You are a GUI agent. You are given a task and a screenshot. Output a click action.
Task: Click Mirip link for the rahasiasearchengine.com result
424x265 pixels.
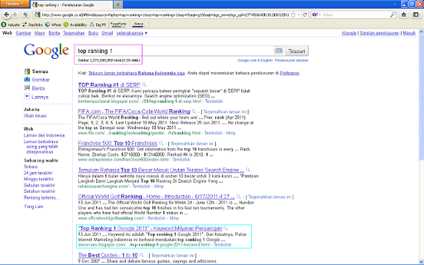coord(159,186)
